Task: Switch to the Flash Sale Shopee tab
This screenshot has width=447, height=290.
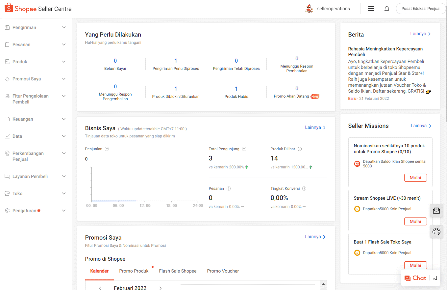Action: click(178, 271)
